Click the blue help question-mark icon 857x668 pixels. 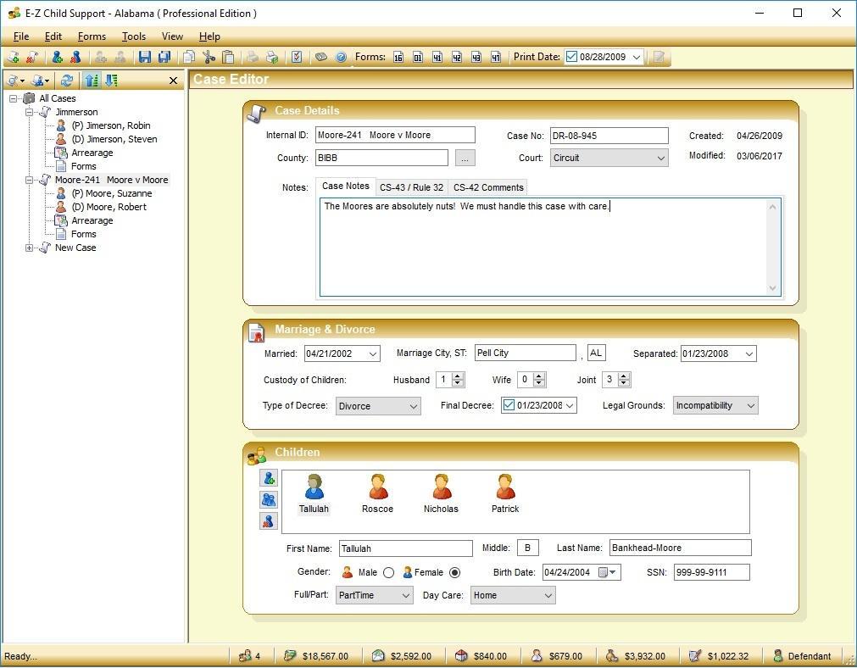point(341,57)
